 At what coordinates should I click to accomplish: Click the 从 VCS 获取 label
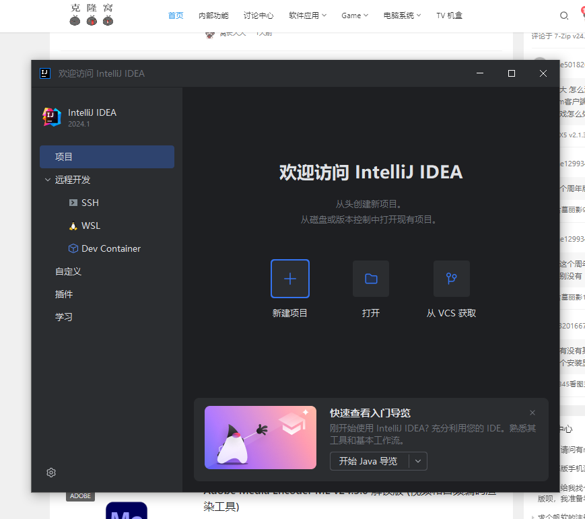click(x=452, y=313)
